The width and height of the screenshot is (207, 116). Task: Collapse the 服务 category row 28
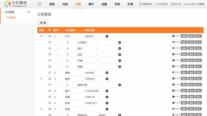pyautogui.click(x=41, y=79)
